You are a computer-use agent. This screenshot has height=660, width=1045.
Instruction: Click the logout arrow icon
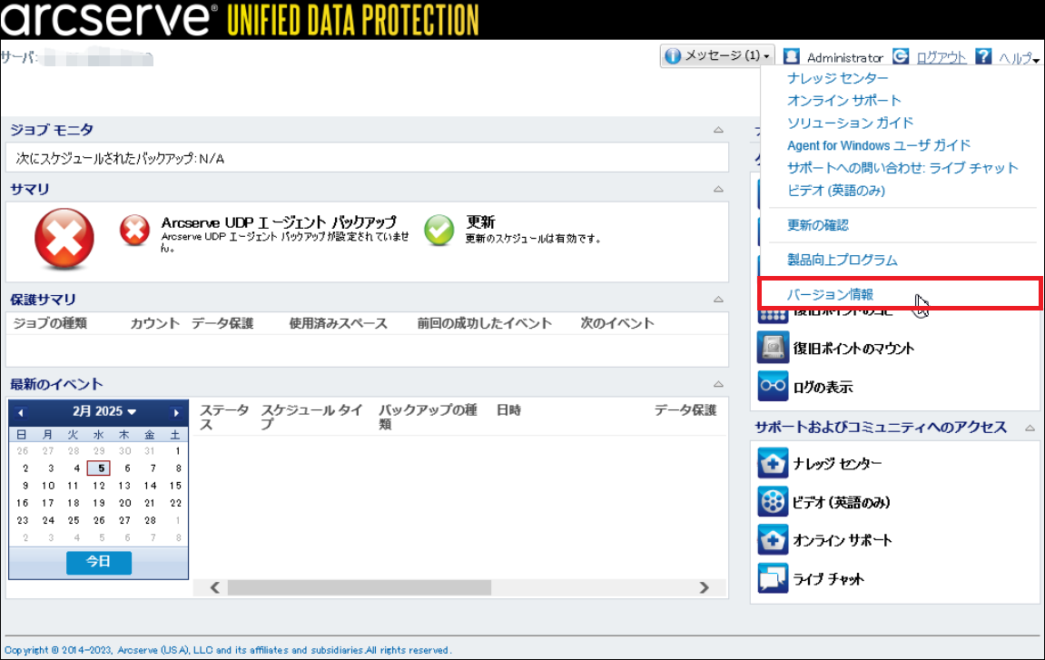[x=901, y=56]
